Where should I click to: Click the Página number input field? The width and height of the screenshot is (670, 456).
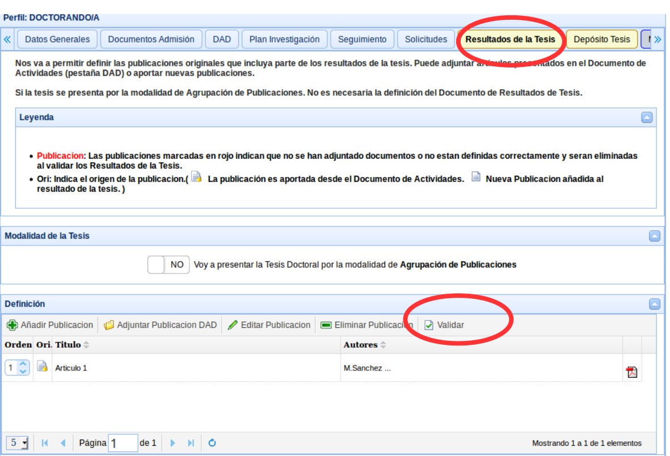pos(123,443)
